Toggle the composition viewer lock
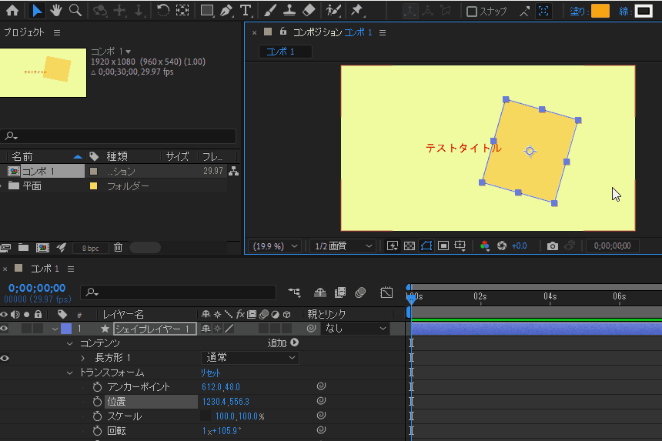Image resolution: width=662 pixels, height=441 pixels. tap(283, 32)
